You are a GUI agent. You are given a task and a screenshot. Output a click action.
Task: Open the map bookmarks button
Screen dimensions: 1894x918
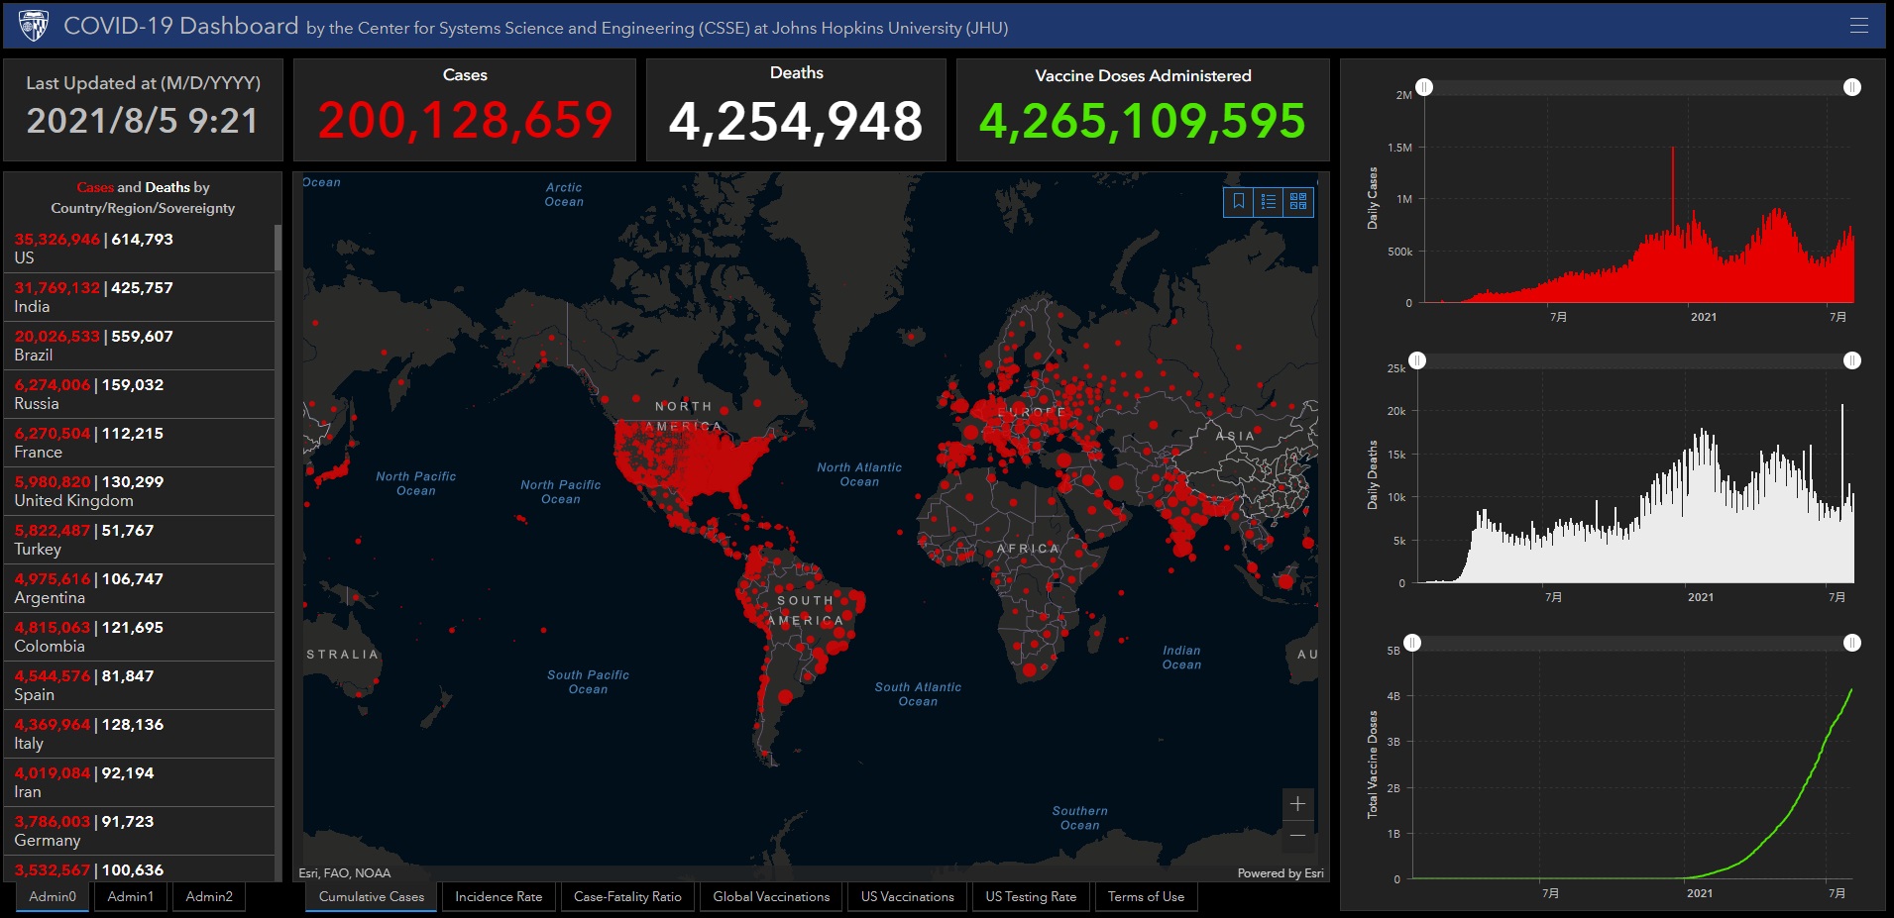(x=1238, y=202)
